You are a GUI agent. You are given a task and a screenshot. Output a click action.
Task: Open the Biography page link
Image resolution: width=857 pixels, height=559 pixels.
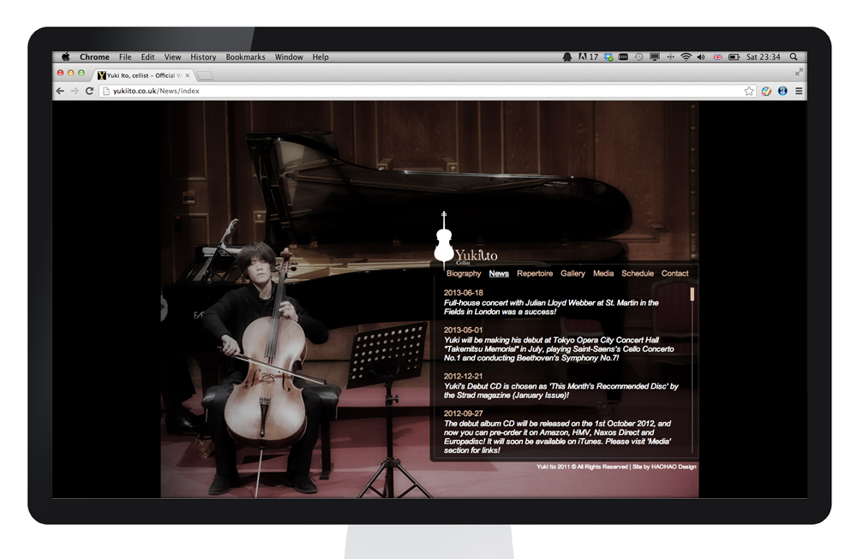pos(464,273)
